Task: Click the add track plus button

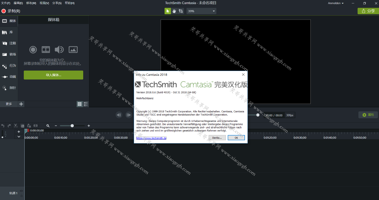Action: point(19,132)
